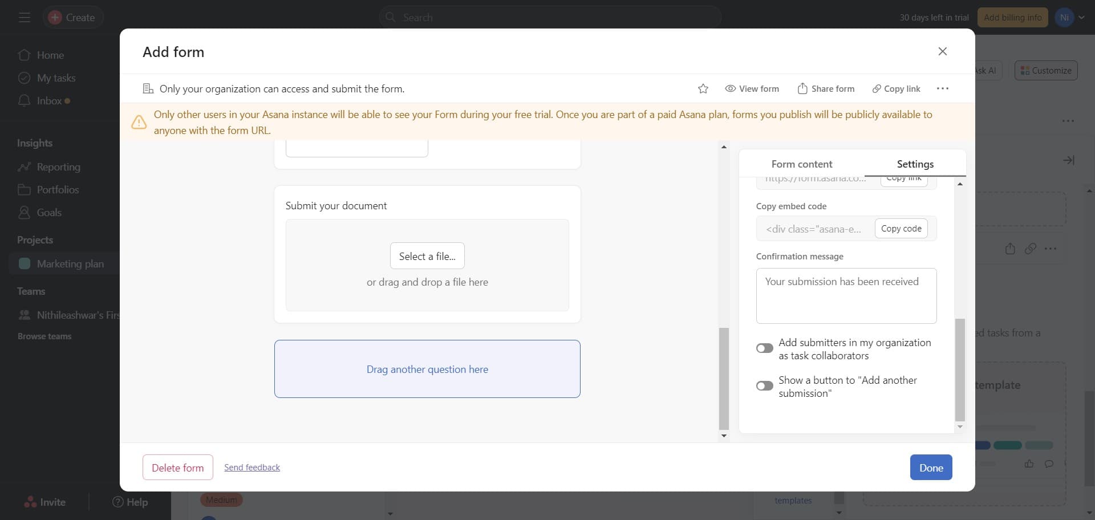Open the Send feedback link

(252, 468)
